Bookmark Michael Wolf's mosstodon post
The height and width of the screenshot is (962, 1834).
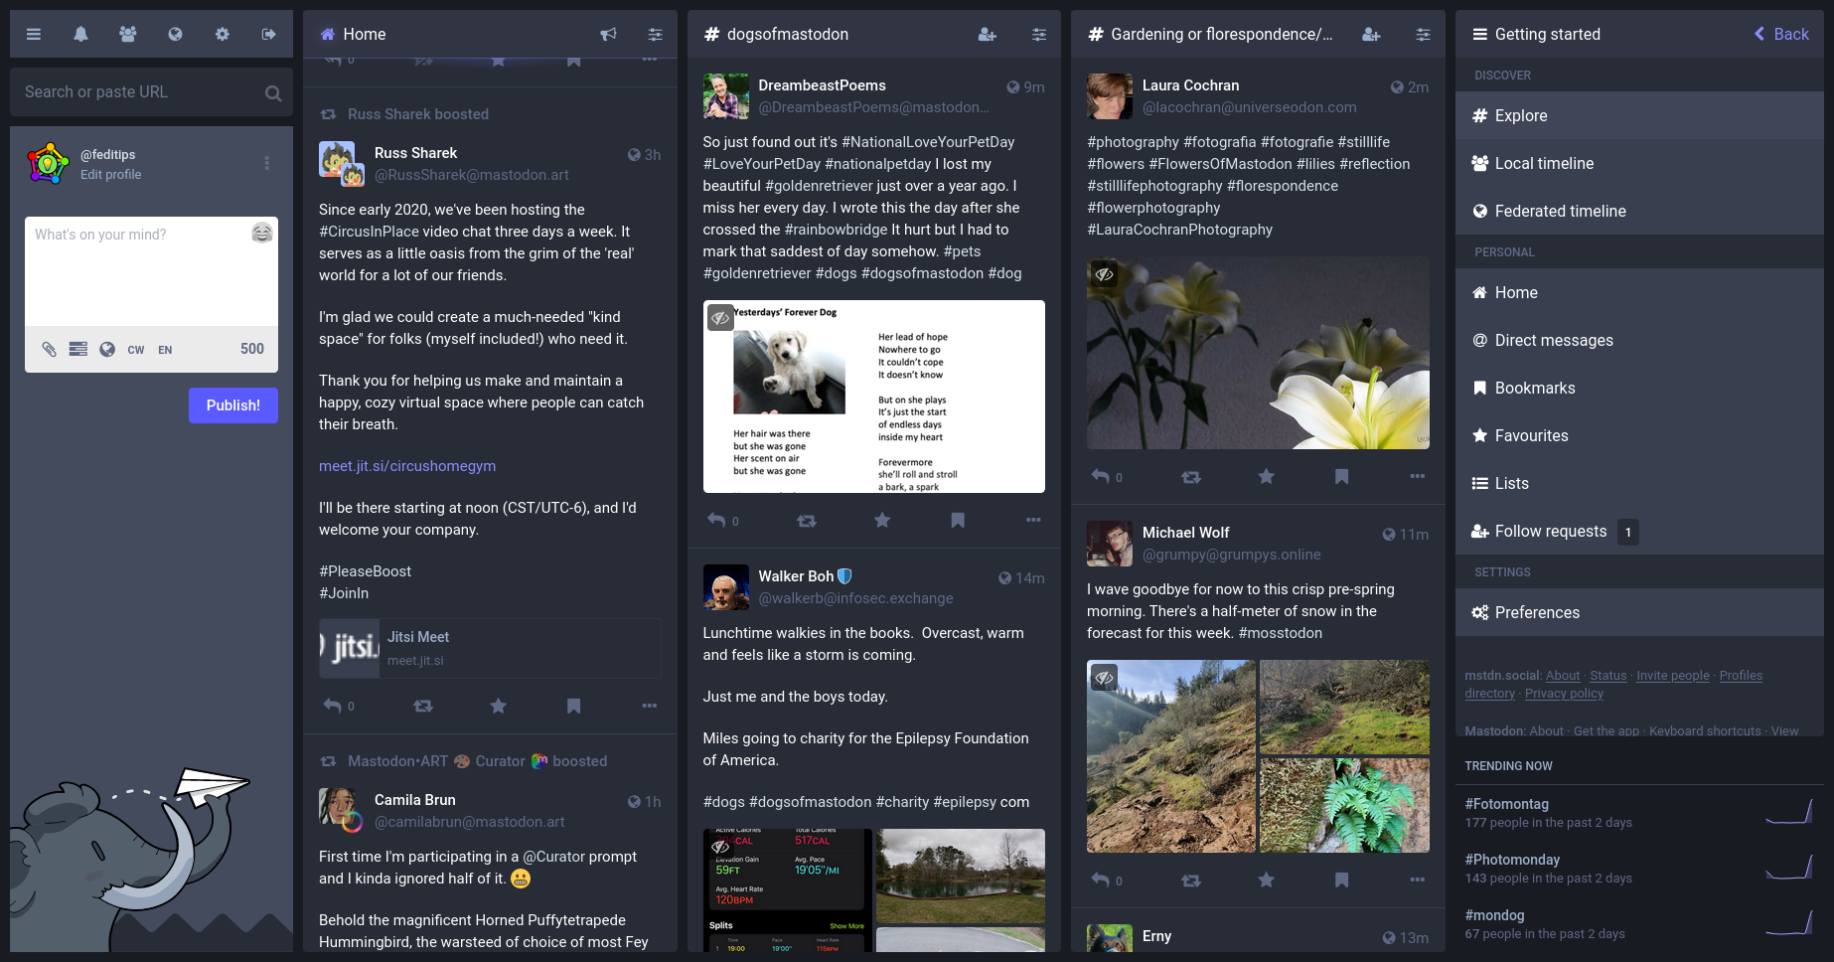click(x=1341, y=881)
